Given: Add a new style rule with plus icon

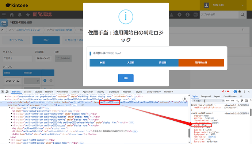Looking at the screenshot, I should pos(237,101).
